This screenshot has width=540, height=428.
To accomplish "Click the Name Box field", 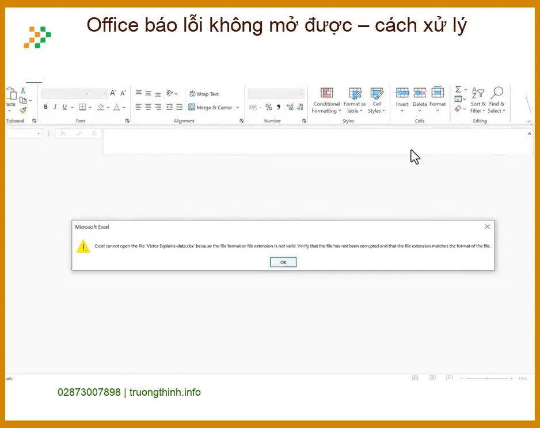I will pos(24,133).
